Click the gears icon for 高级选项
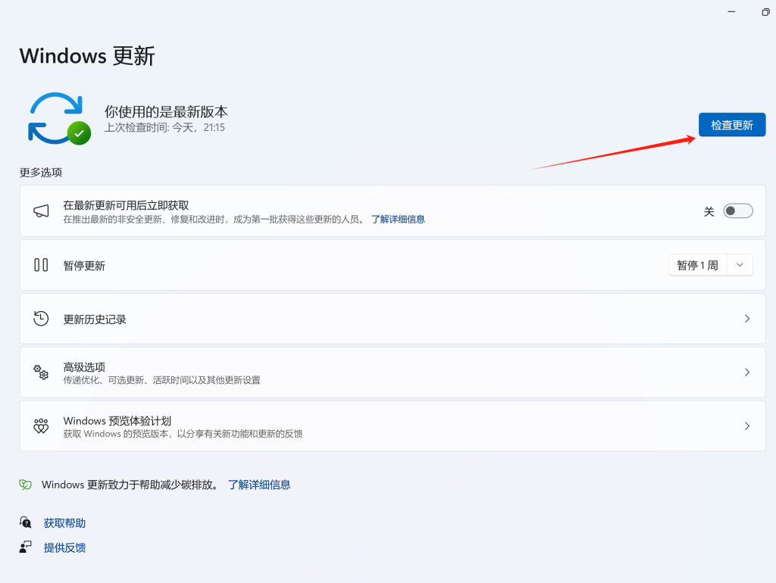 [39, 372]
